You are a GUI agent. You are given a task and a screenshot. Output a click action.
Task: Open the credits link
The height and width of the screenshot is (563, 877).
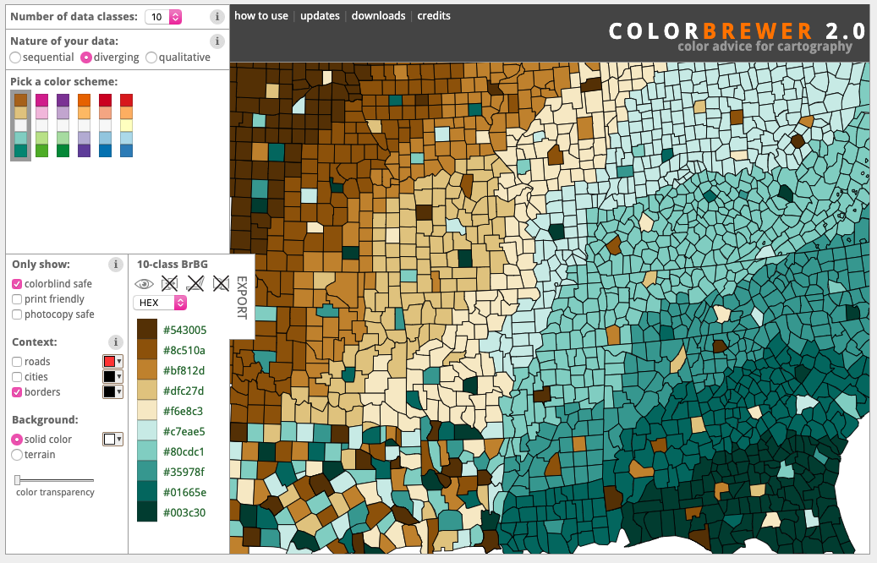[x=434, y=16]
